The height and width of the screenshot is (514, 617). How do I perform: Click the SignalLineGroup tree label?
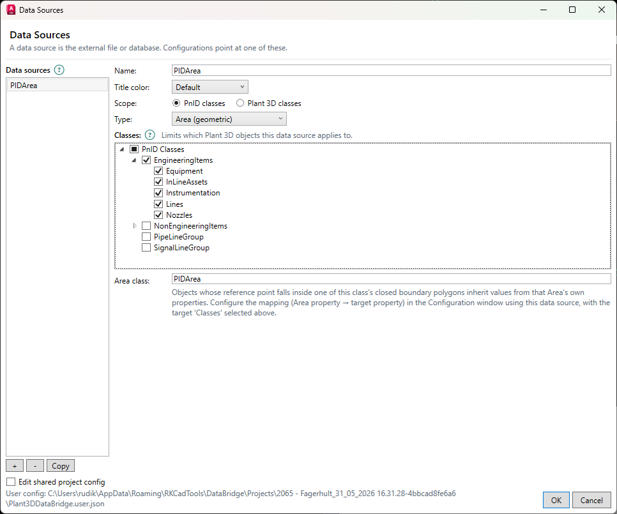point(181,248)
